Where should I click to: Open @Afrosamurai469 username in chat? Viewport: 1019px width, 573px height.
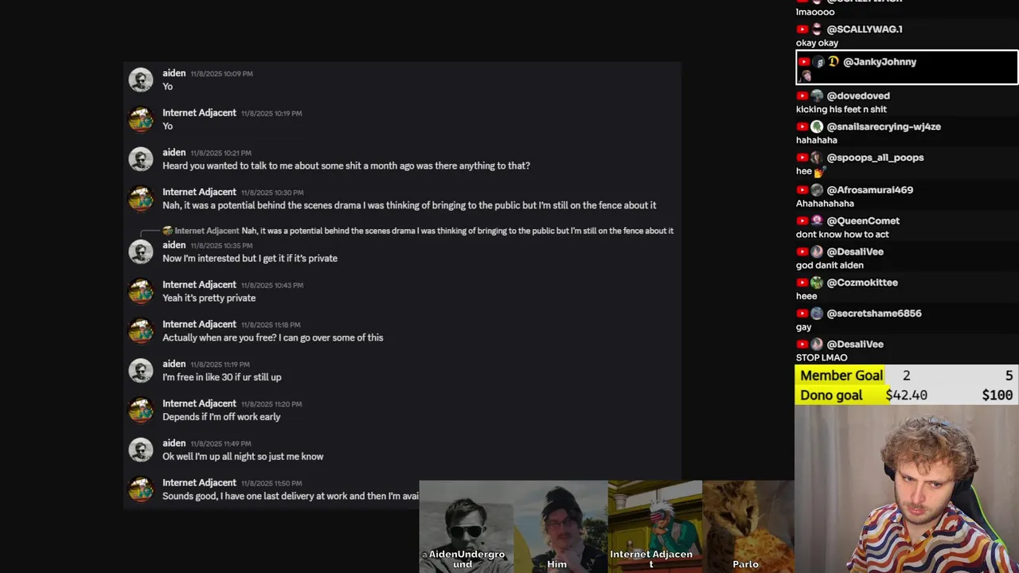click(x=870, y=190)
